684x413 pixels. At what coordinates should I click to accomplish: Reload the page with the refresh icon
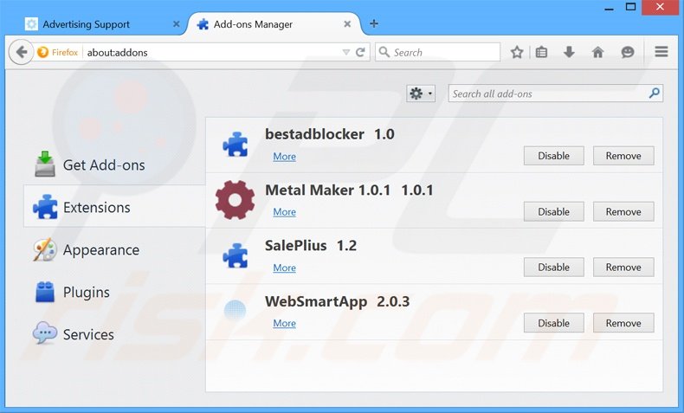tap(360, 52)
